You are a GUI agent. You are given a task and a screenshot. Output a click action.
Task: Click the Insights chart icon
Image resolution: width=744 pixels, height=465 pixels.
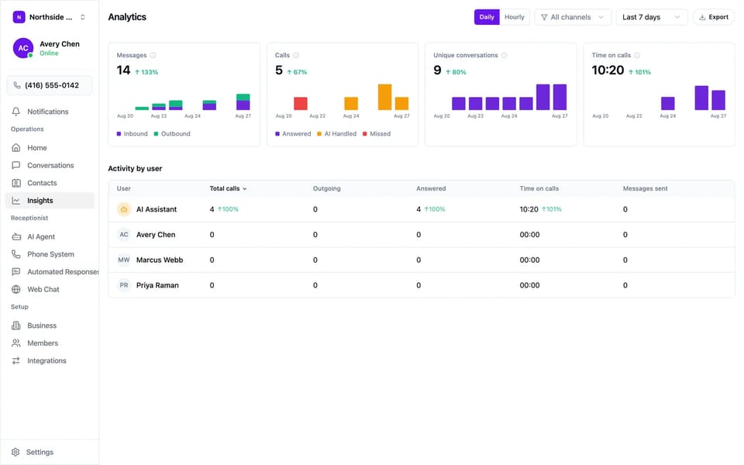16,200
